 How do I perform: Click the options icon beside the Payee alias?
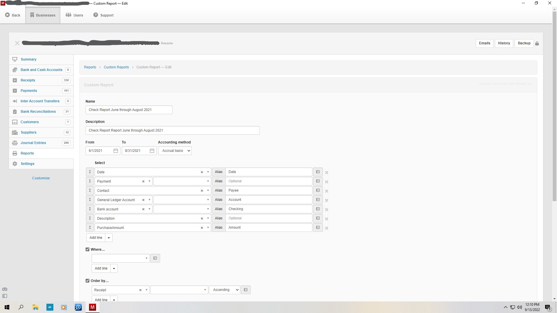[x=318, y=190]
